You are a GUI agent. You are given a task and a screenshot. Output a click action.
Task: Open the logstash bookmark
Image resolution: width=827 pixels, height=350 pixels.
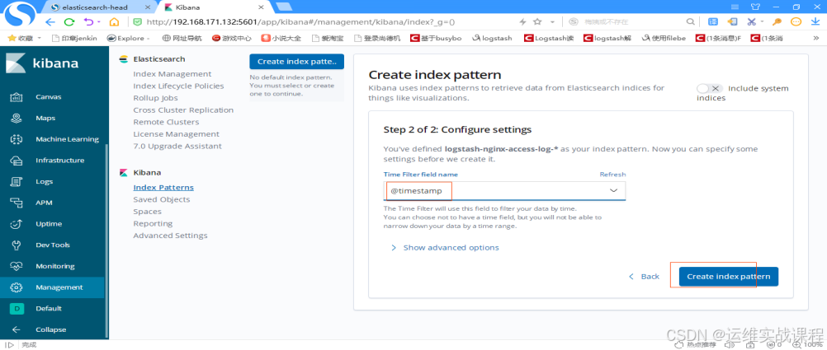pyautogui.click(x=492, y=39)
